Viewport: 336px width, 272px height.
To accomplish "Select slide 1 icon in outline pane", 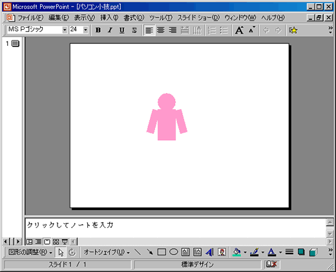I will coord(15,43).
